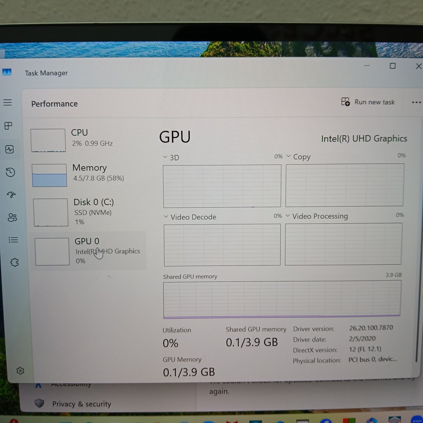
Task: Select the Disk 0 (C:) thumbnail graph
Action: pyautogui.click(x=51, y=213)
